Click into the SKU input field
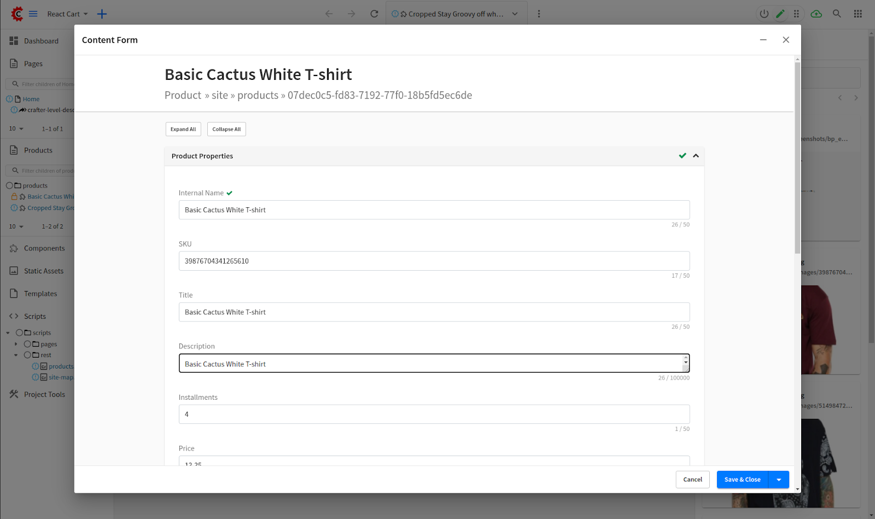Screen dimensions: 875x519 click(434, 261)
